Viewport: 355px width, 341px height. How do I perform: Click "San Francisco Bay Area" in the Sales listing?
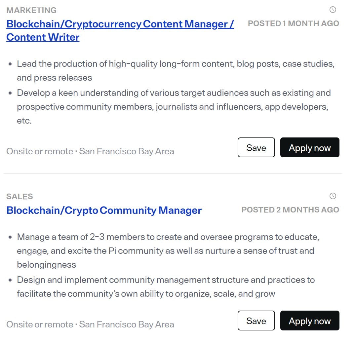[x=127, y=324]
